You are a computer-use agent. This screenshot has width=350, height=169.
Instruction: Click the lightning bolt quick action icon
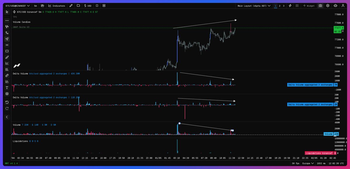coord(290,6)
